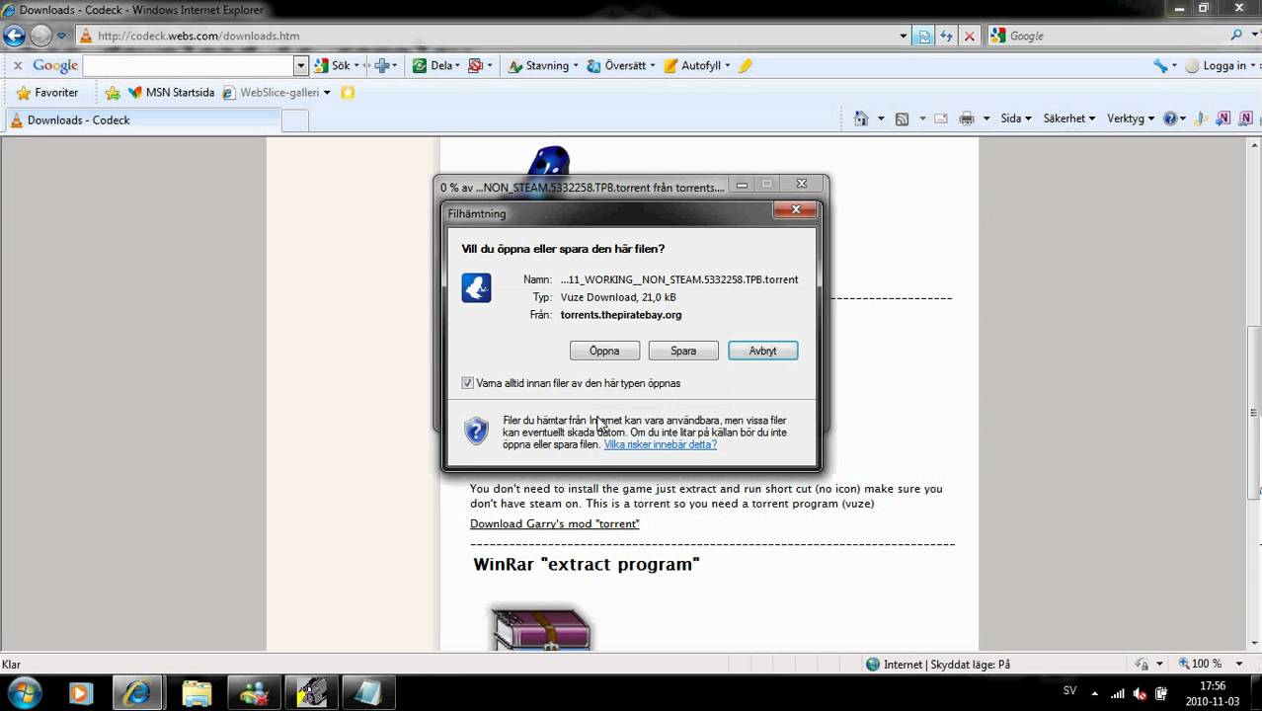The height and width of the screenshot is (711, 1262).
Task: Open the Google toolbar search history dropdown
Action: 301,65
